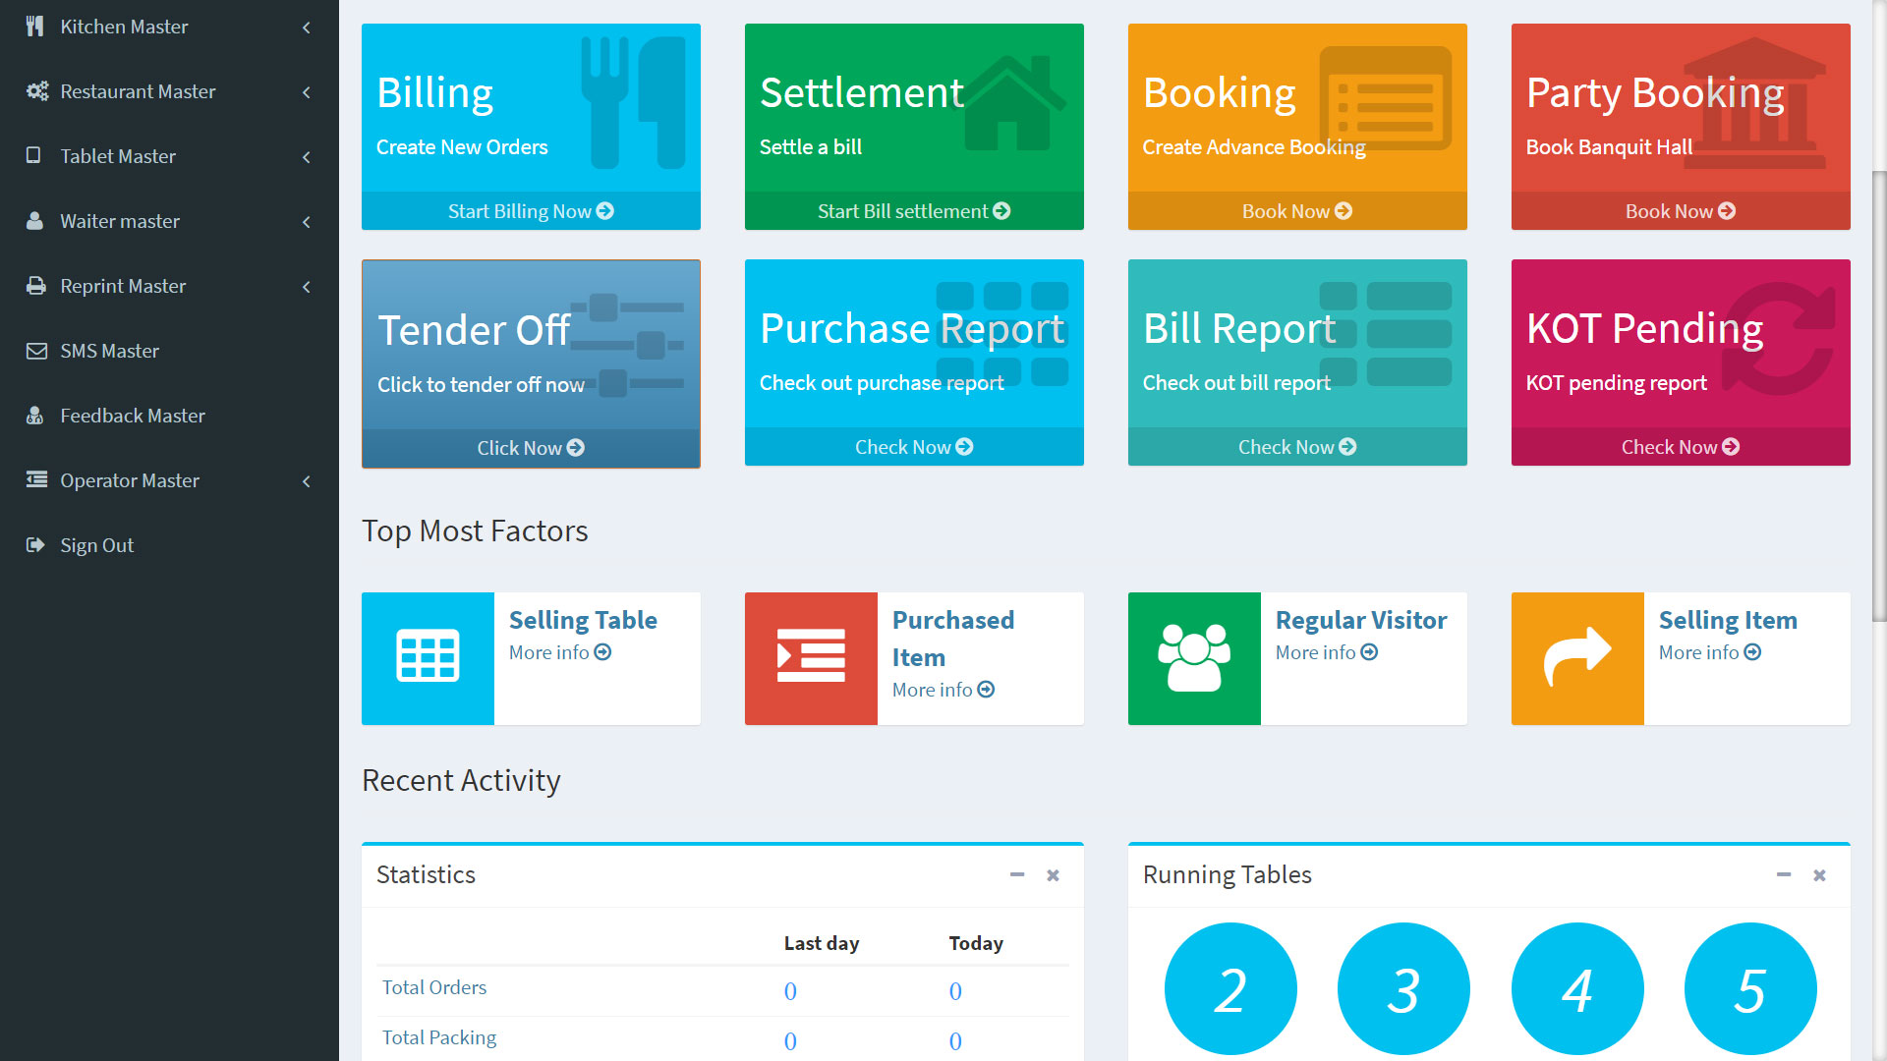Click the Feedback Master icon
The image size is (1887, 1061).
coord(35,416)
